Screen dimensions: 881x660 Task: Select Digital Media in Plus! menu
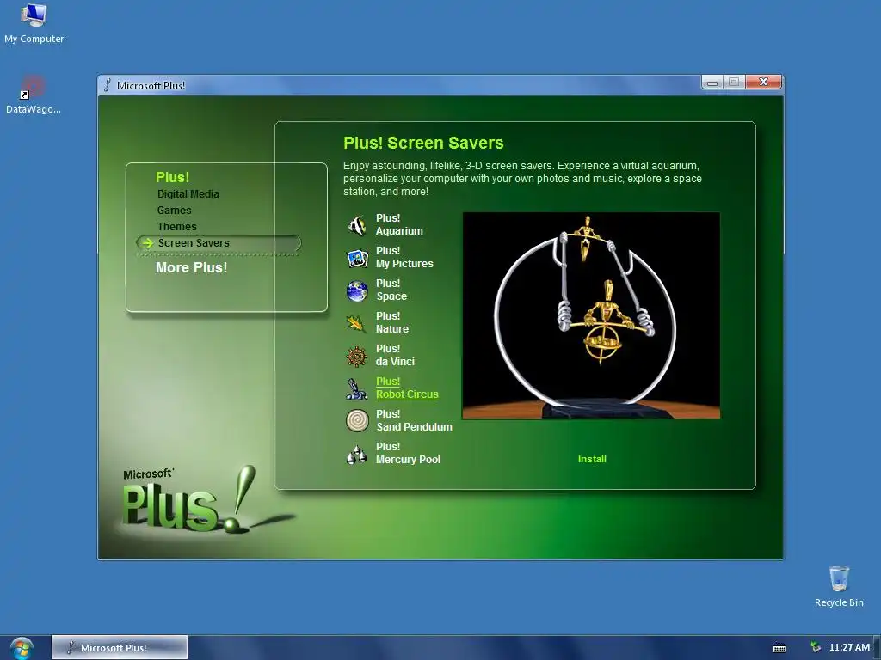(188, 194)
